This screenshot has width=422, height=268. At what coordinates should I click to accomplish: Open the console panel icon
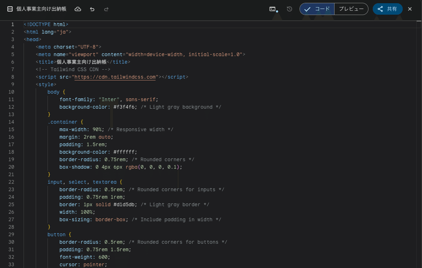point(273,9)
